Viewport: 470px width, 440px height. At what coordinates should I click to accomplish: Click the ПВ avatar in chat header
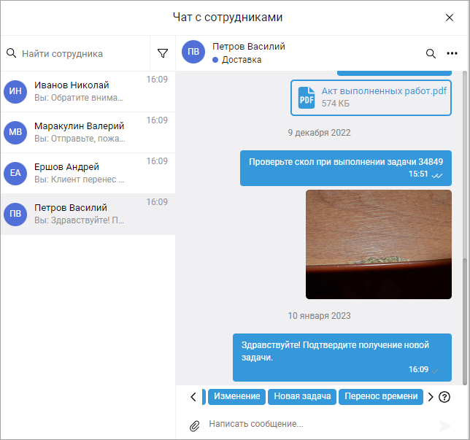coord(193,53)
